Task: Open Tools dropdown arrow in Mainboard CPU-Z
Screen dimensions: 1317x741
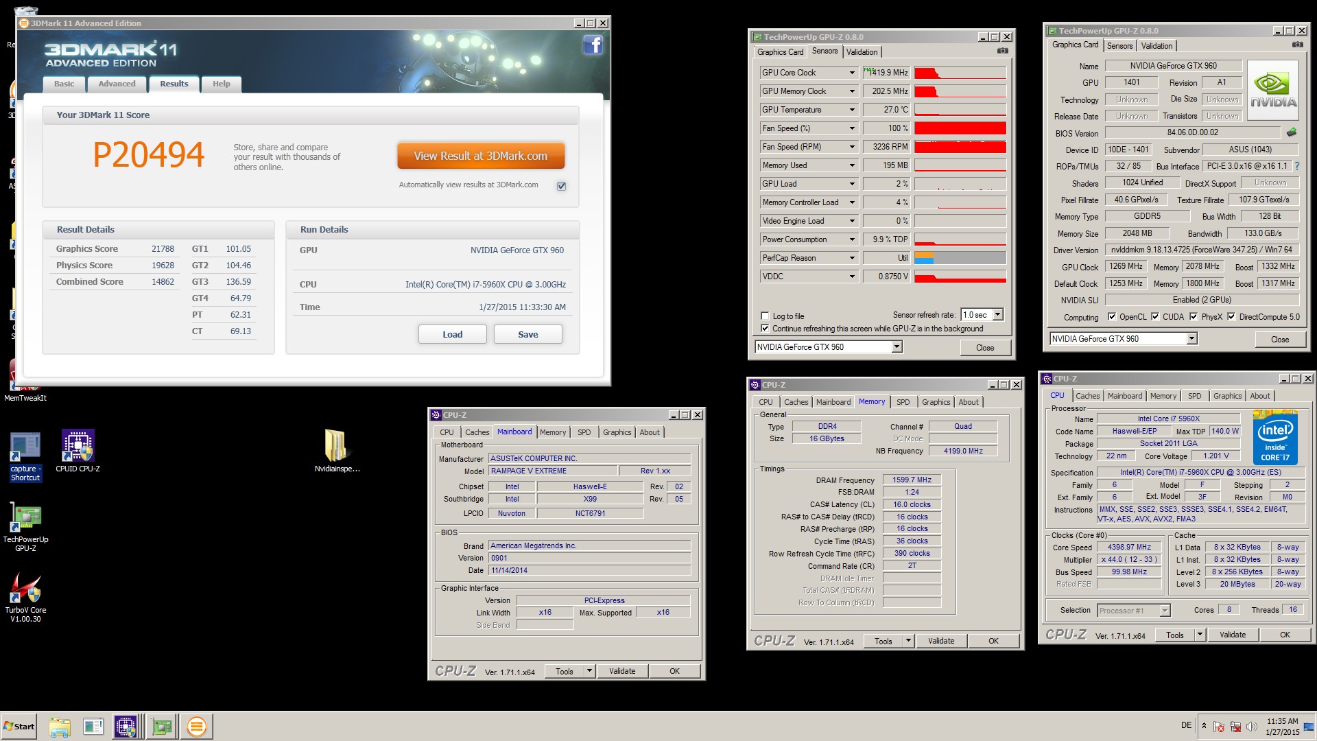Action: click(589, 672)
